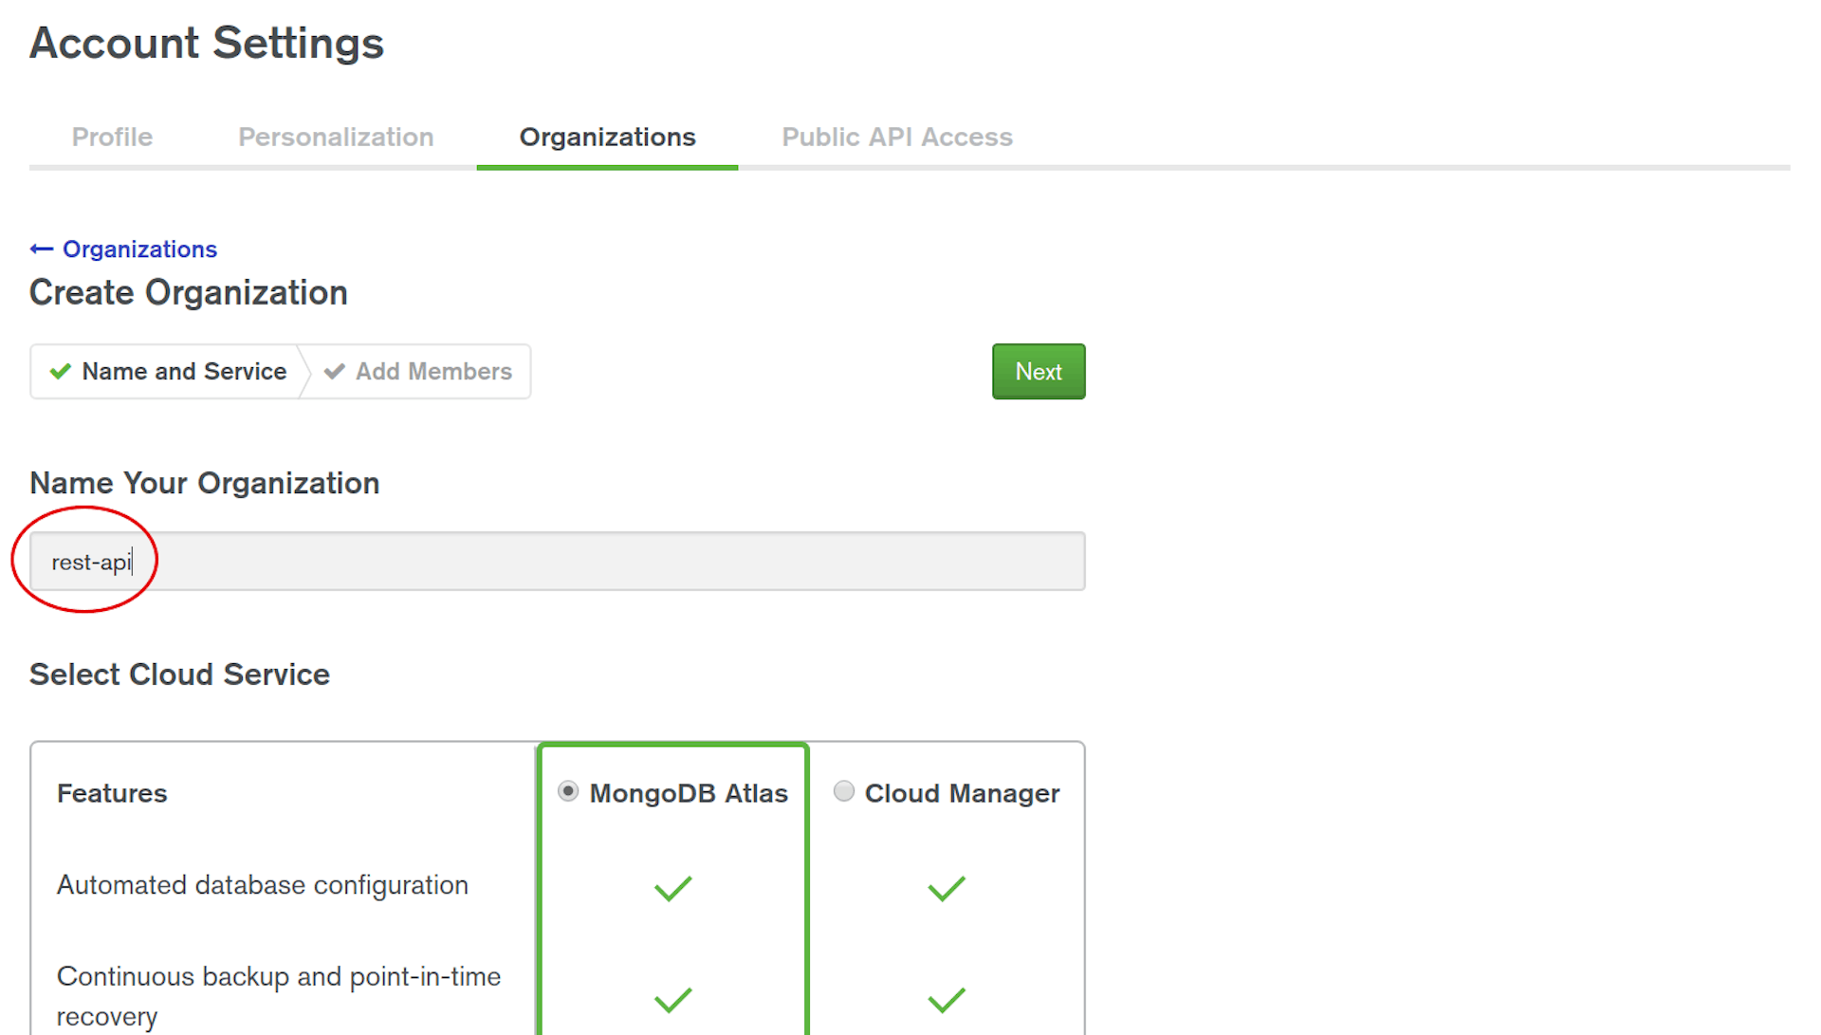Click Cloud Manager checkmark for continuous backup
Screen dimensions: 1821x1035
946,999
